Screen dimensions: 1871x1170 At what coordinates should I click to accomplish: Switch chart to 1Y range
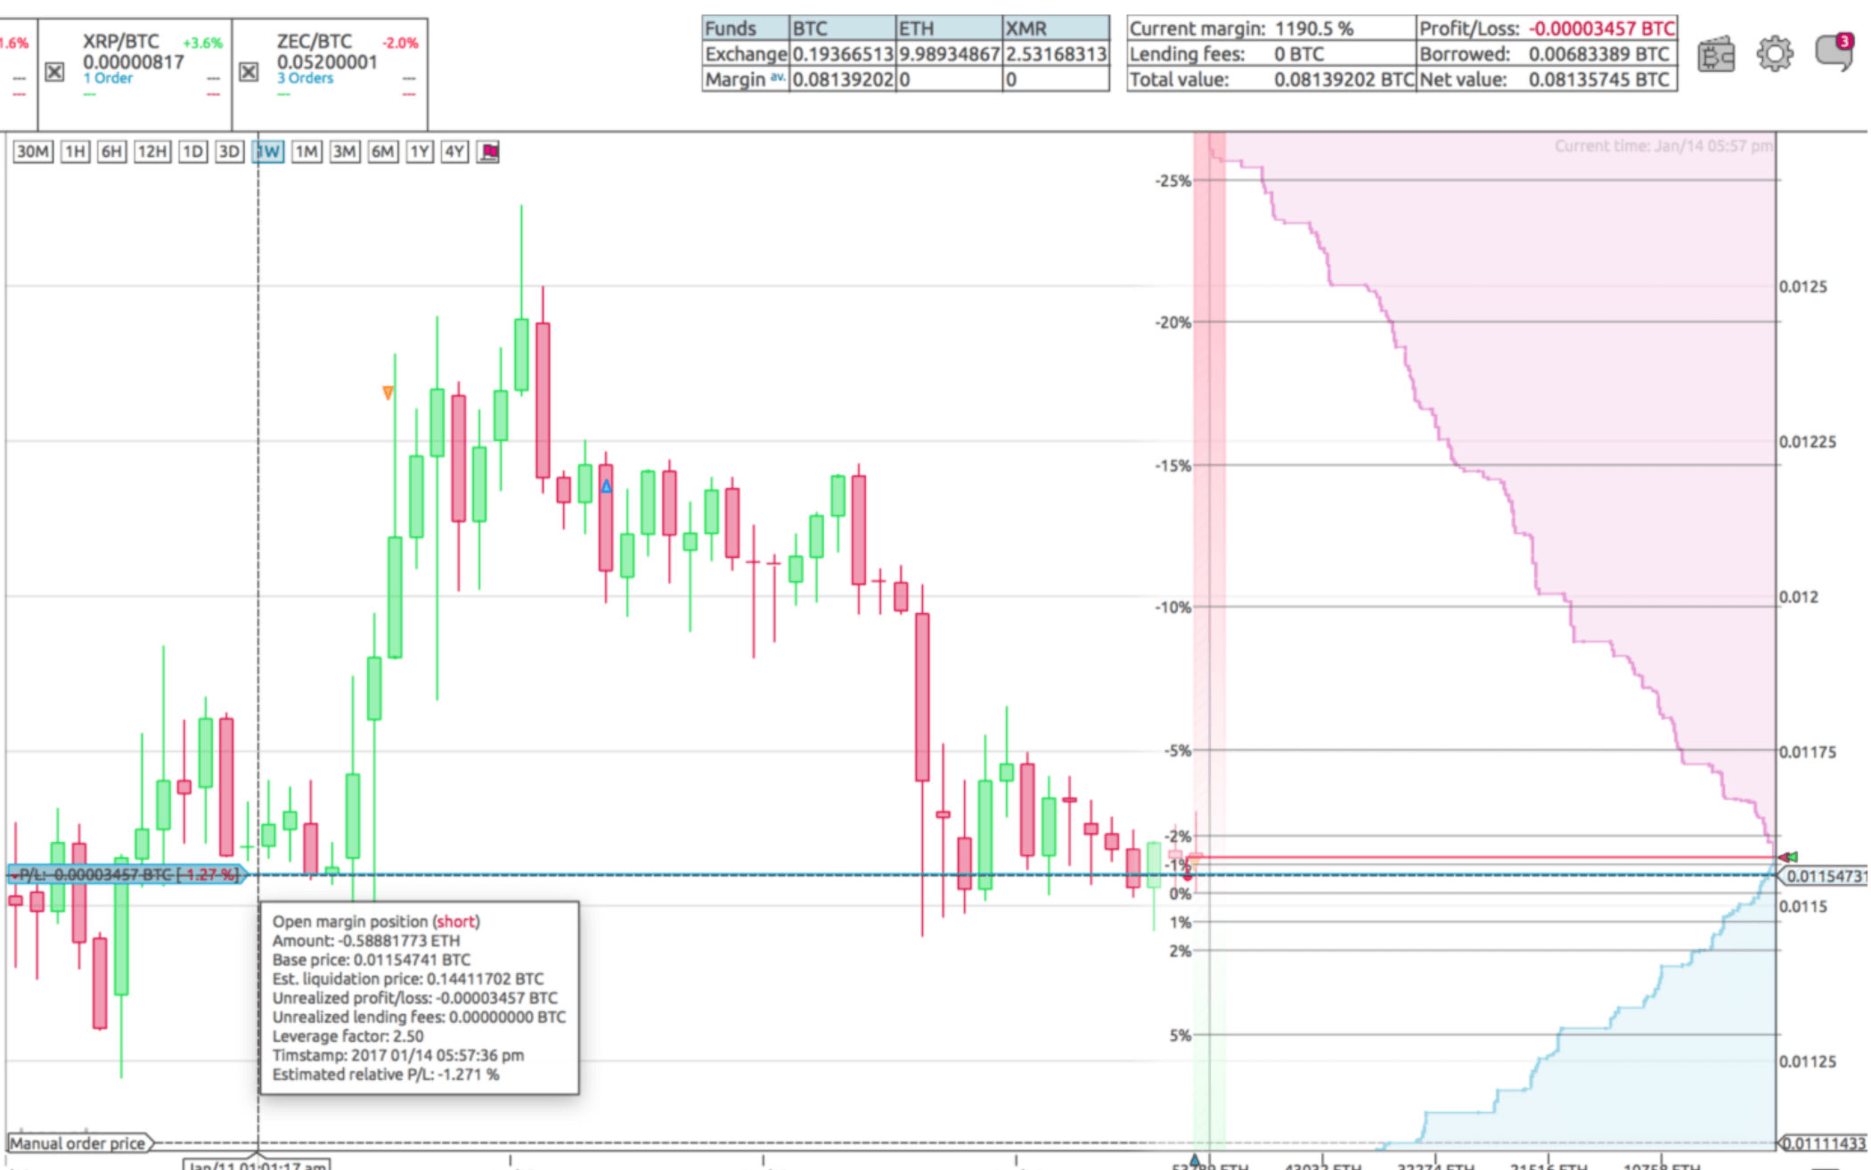pyautogui.click(x=420, y=151)
